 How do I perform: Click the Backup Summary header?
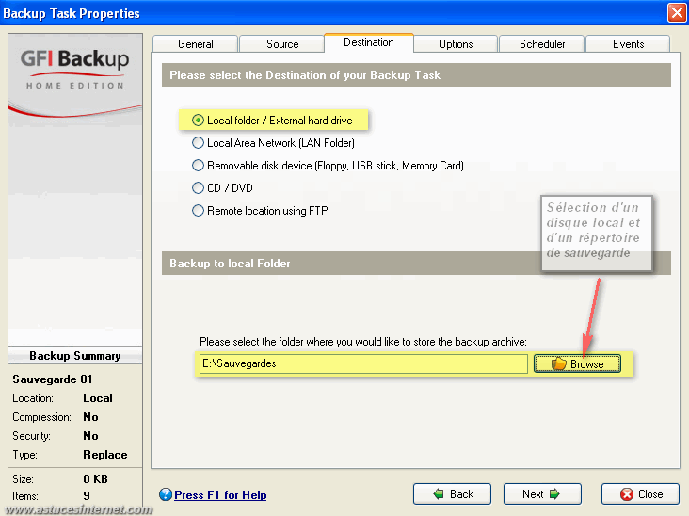[x=75, y=356]
